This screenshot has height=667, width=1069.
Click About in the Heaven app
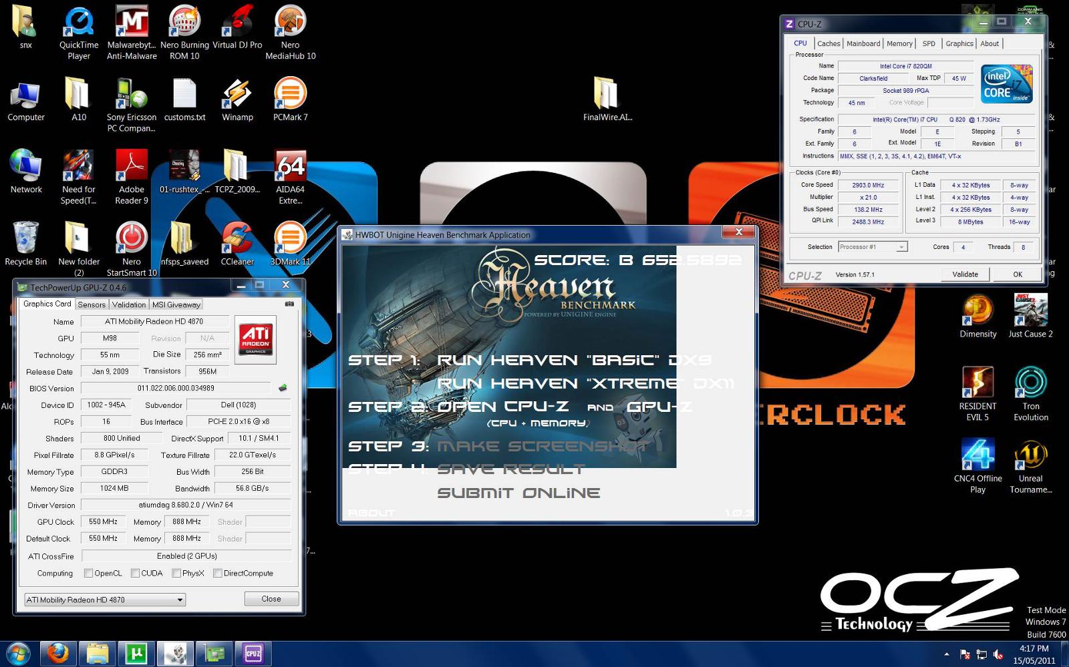371,513
